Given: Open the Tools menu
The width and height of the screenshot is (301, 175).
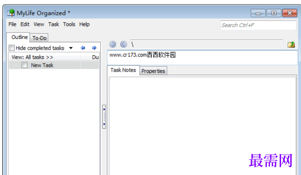Looking at the screenshot, I should click(69, 24).
